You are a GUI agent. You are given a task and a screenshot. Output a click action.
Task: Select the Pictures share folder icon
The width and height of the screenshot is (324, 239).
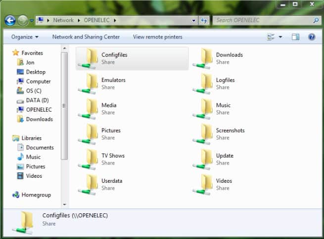88,134
